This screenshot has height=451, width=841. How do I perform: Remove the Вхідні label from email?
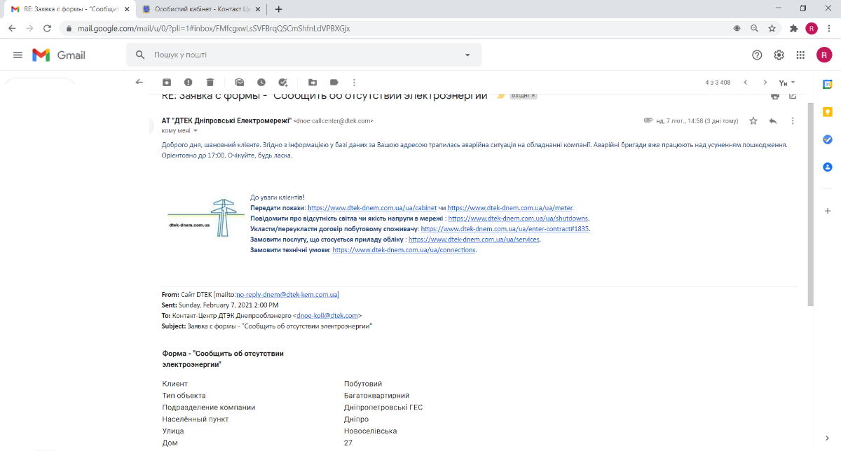click(x=533, y=95)
